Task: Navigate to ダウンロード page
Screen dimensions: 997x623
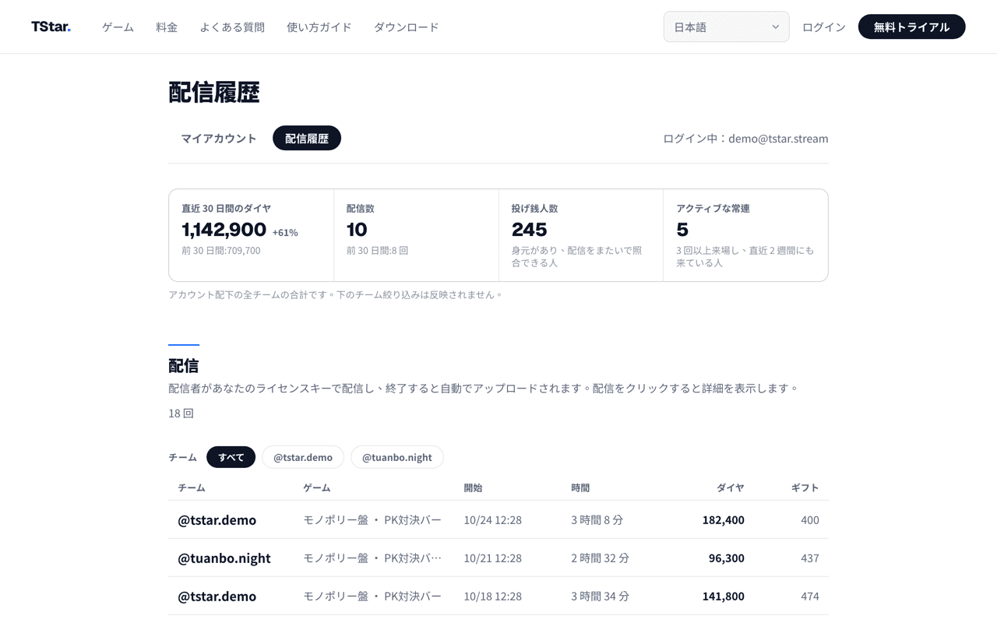Action: tap(407, 26)
